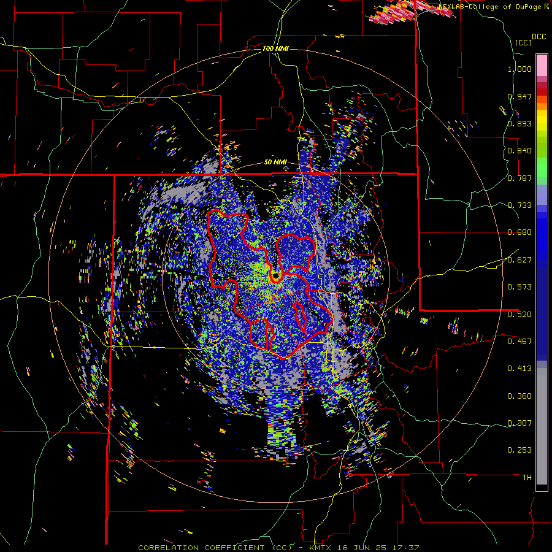Click the "[CC]" label by the color scale
This screenshot has width=552, height=552.
point(524,42)
